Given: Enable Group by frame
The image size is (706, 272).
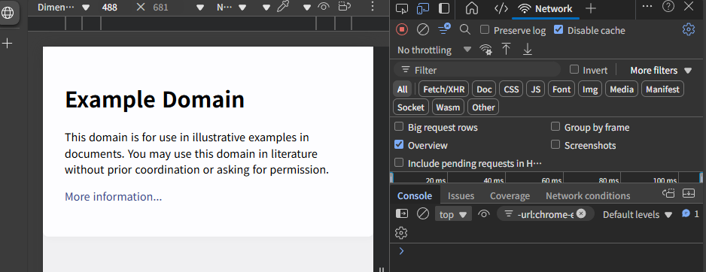Looking at the screenshot, I should (555, 127).
